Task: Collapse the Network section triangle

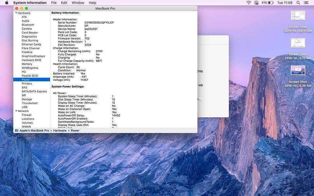Action: pyautogui.click(x=16, y=111)
